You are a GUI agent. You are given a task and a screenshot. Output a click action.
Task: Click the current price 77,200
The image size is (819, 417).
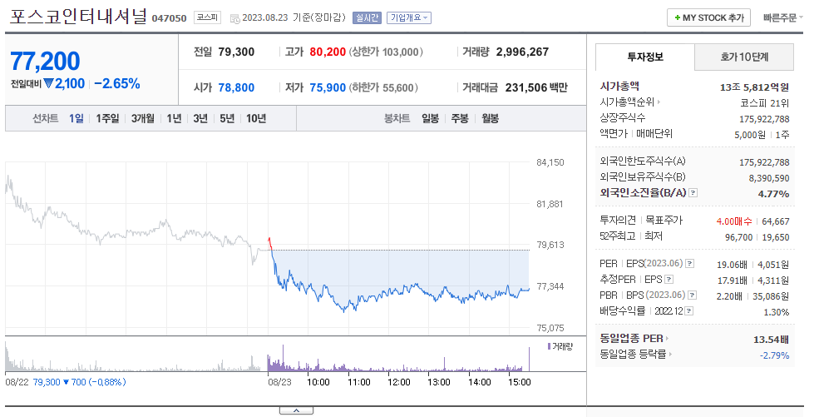pyautogui.click(x=46, y=61)
